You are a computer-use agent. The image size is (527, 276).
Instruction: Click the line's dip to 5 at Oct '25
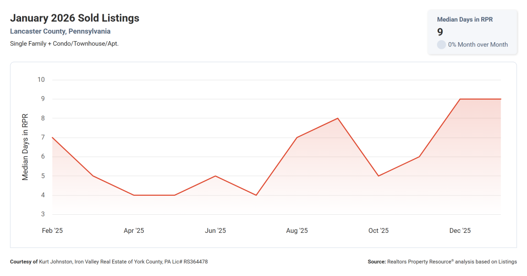pyautogui.click(x=378, y=176)
